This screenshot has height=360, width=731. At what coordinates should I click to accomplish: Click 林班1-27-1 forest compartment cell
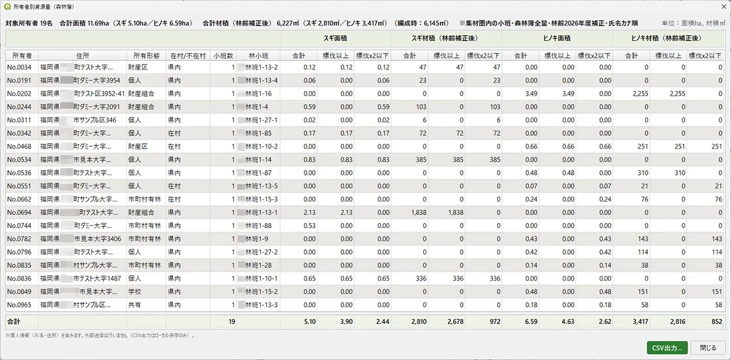(x=259, y=120)
